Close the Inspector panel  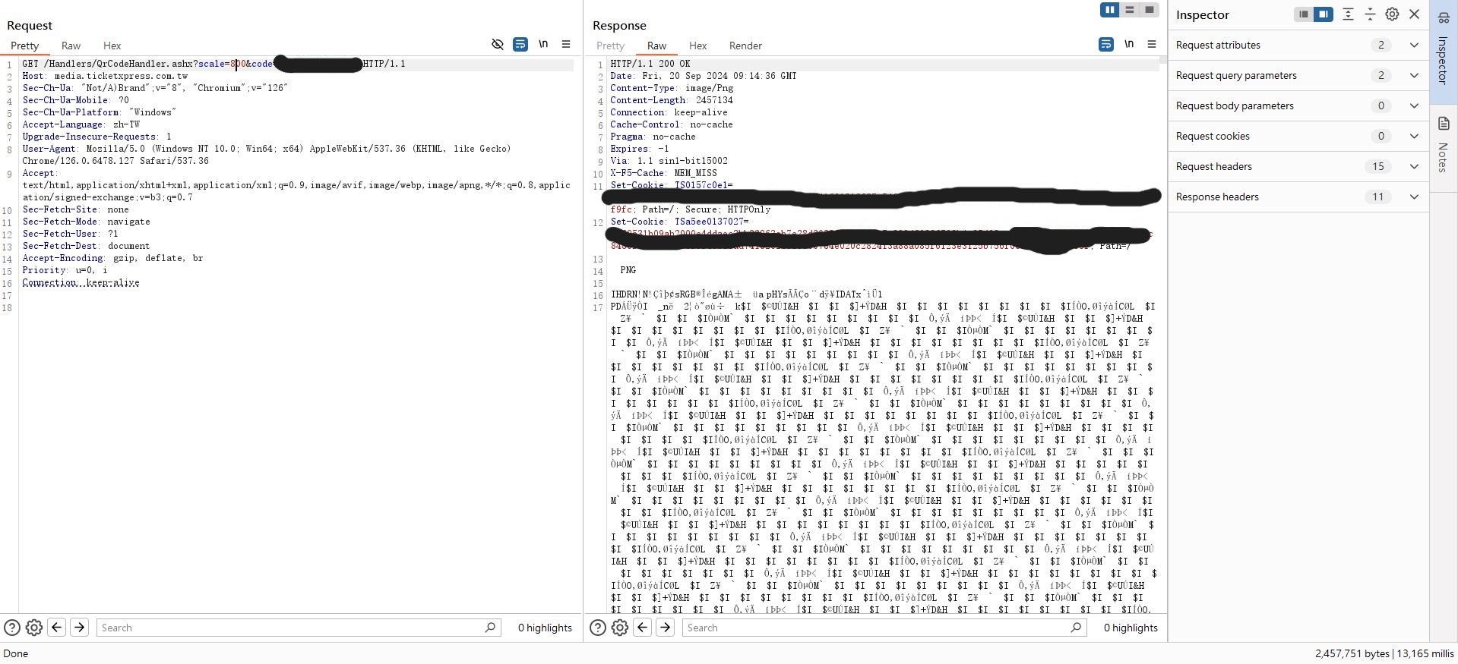(1414, 14)
